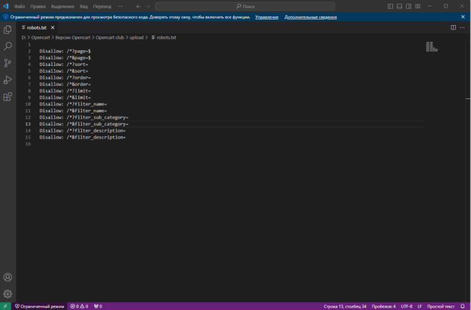The width and height of the screenshot is (471, 310).
Task: Click the Управление link in the banner
Action: pyautogui.click(x=267, y=17)
